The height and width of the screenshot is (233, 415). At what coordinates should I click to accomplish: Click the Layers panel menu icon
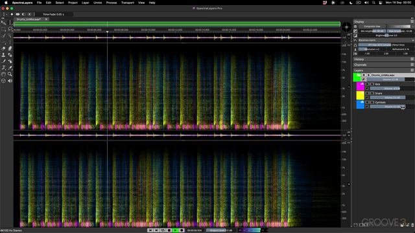pyautogui.click(x=412, y=71)
